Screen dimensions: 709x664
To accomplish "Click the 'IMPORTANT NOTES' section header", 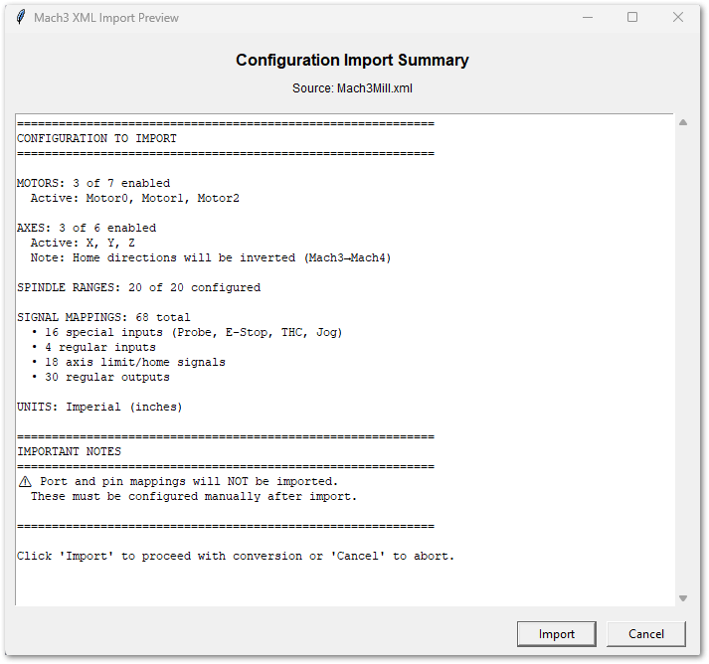I will coord(69,451).
